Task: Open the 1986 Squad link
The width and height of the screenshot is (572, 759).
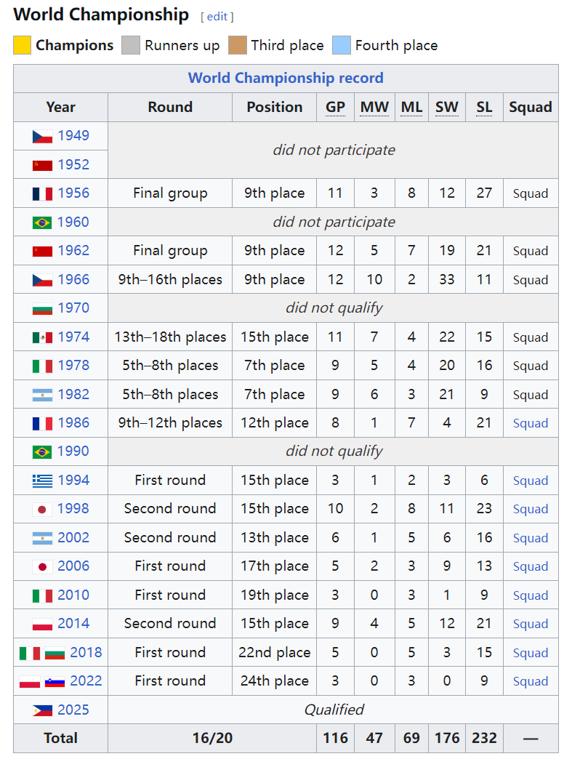Action: 531,423
